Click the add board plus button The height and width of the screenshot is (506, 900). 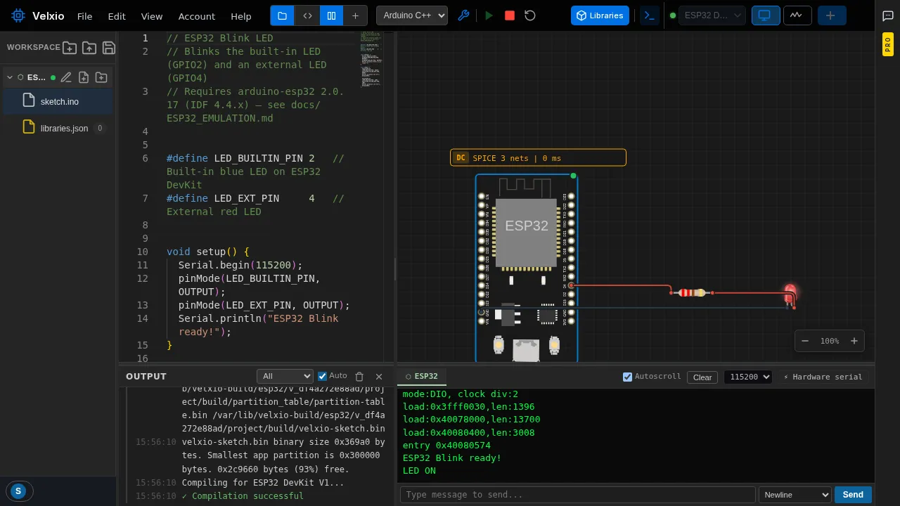pyautogui.click(x=830, y=15)
